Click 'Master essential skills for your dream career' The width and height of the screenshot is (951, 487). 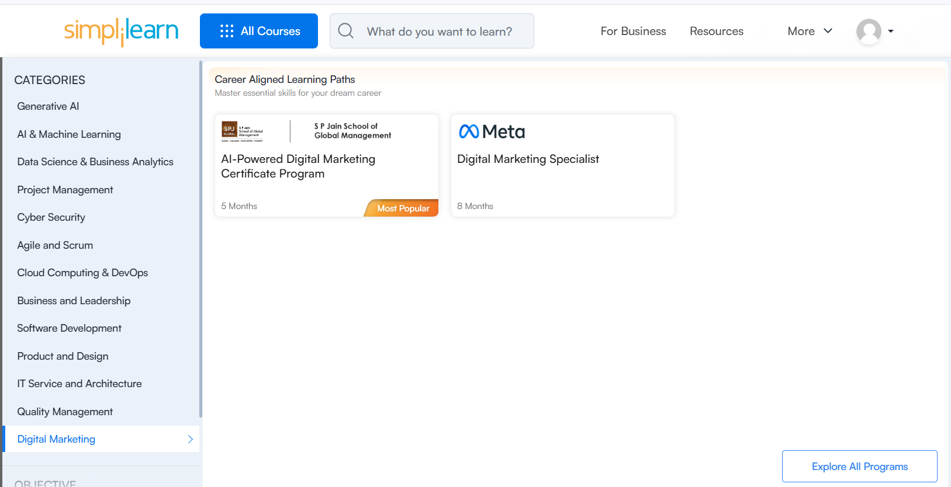[x=298, y=93]
